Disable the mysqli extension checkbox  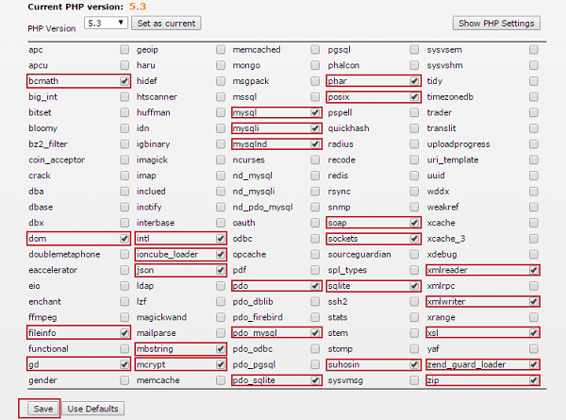coord(315,128)
